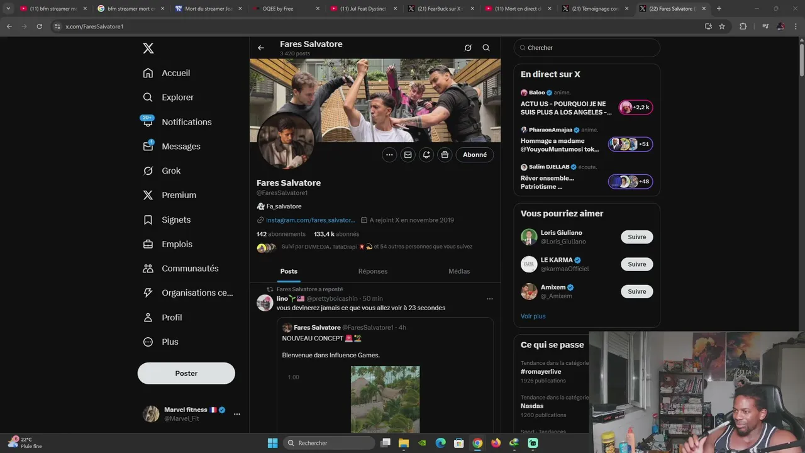Switch to Médias tab
This screenshot has width=805, height=453.
click(x=459, y=271)
